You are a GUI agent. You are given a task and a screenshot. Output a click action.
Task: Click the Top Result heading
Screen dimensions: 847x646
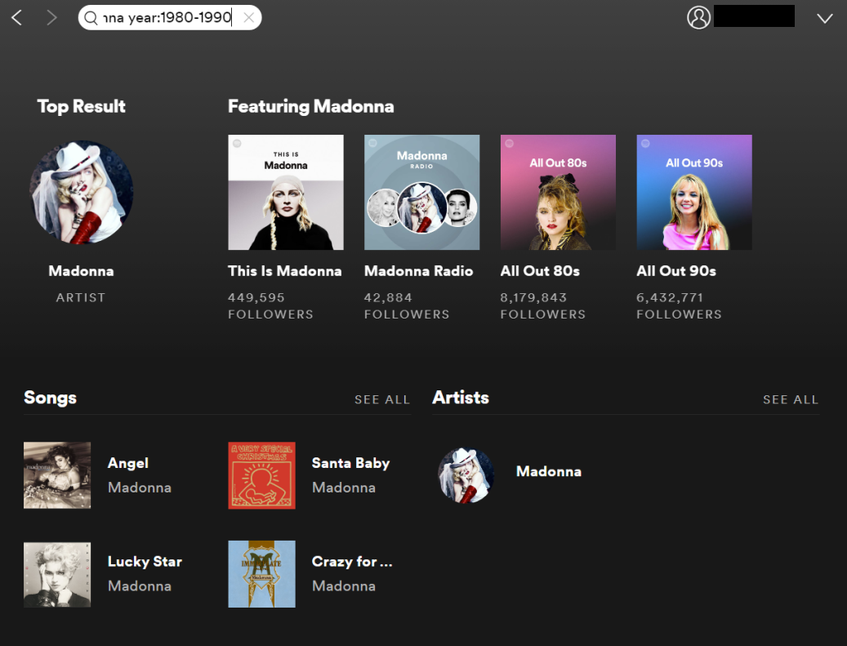click(x=81, y=106)
